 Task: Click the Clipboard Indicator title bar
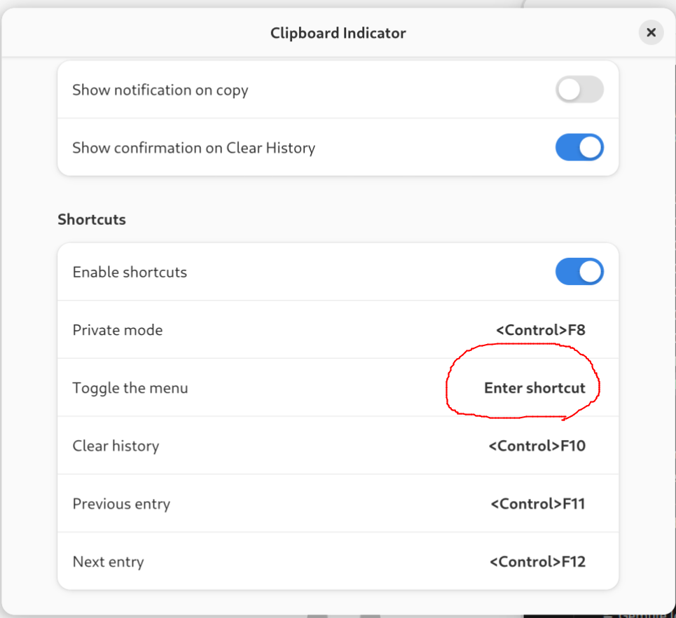[338, 33]
